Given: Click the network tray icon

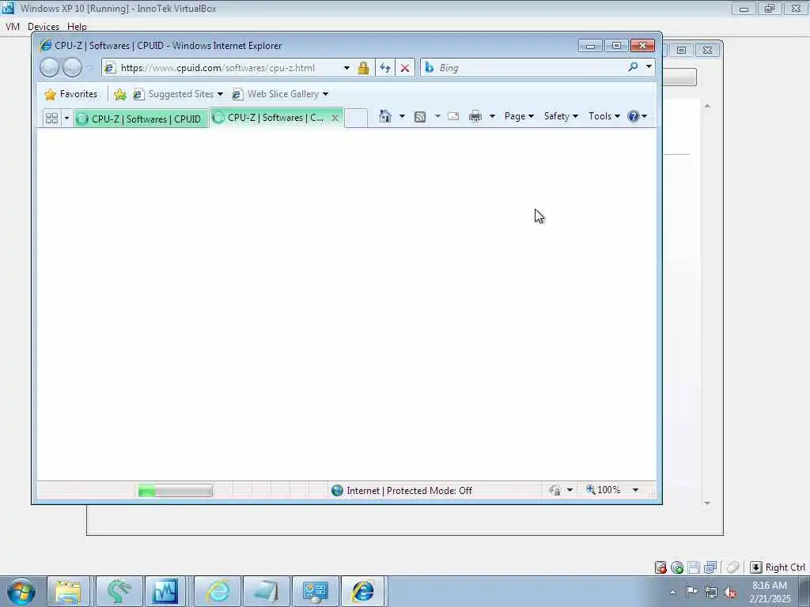Looking at the screenshot, I should 711,592.
